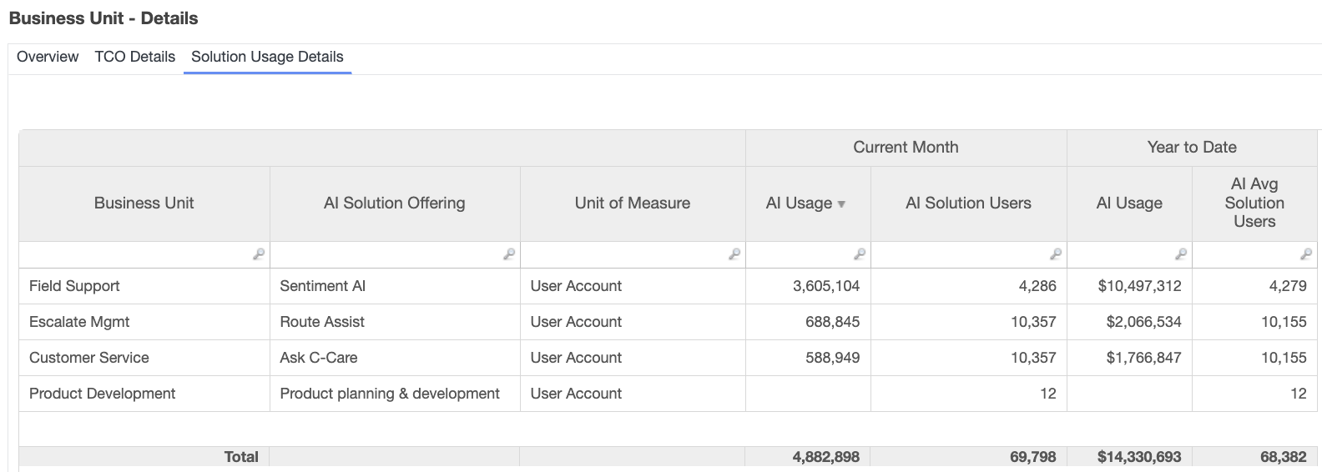Toggle sort arrow on Current Month AI Usage
Viewport: 1322px width, 472px height.
pos(841,204)
